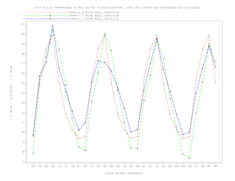Click y-axis tick label 12

click(23, 113)
